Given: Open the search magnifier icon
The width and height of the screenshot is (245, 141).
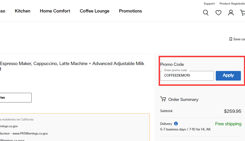Looking at the screenshot, I should [x=206, y=13].
